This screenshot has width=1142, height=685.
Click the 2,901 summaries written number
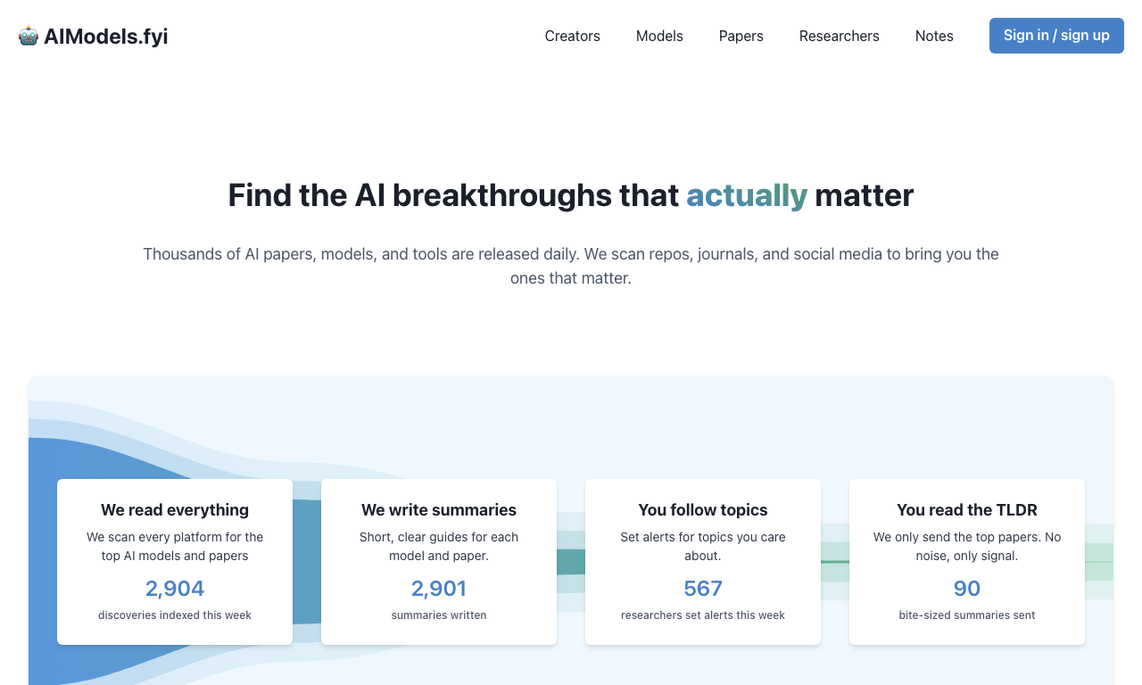[439, 589]
